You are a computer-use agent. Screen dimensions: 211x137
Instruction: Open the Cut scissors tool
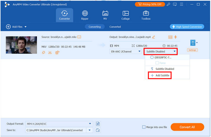(x=50, y=53)
